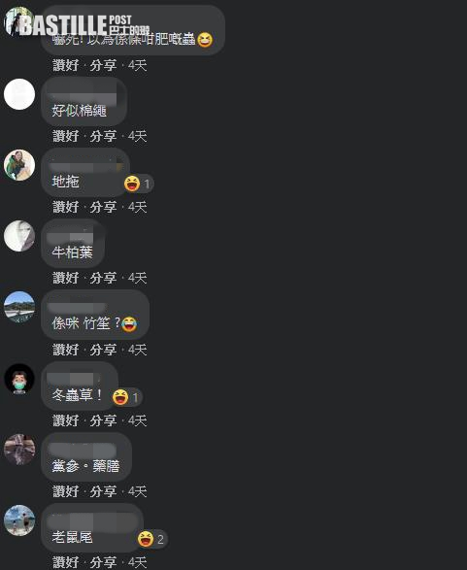Open the profile picture beside the 地拖 comment
Image resolution: width=467 pixels, height=570 pixels.
click(x=19, y=165)
